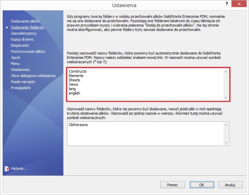This screenshot has width=249, height=195.
Task: Open Wiadomości settings section
Action: click(20, 69)
